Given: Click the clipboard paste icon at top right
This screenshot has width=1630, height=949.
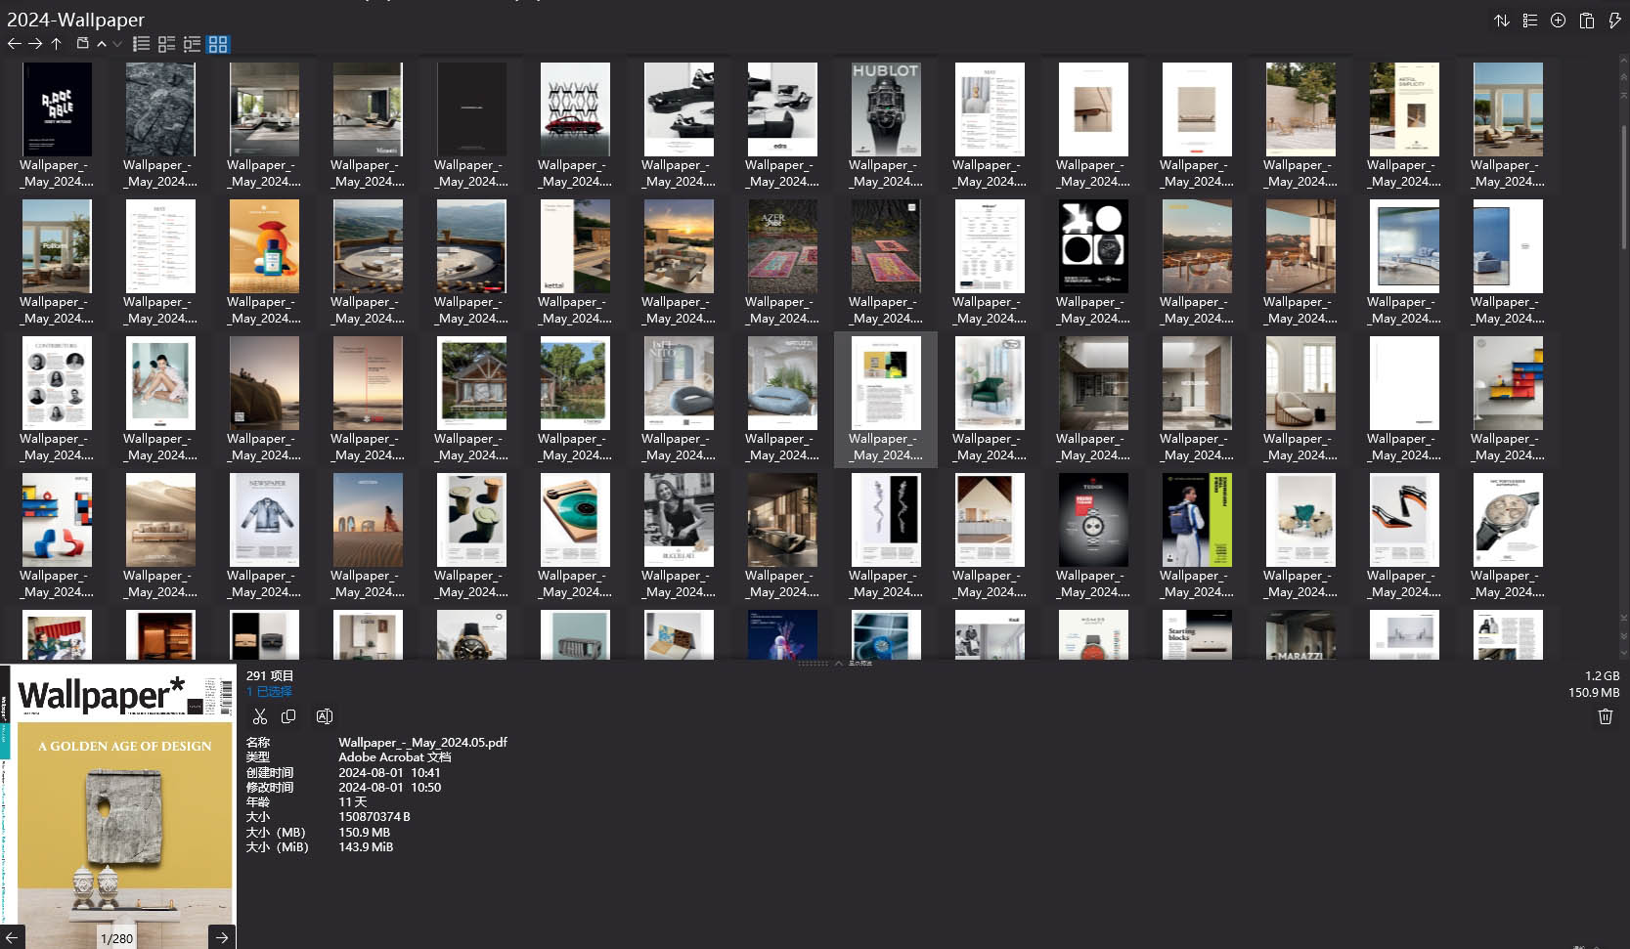Looking at the screenshot, I should 1586,20.
